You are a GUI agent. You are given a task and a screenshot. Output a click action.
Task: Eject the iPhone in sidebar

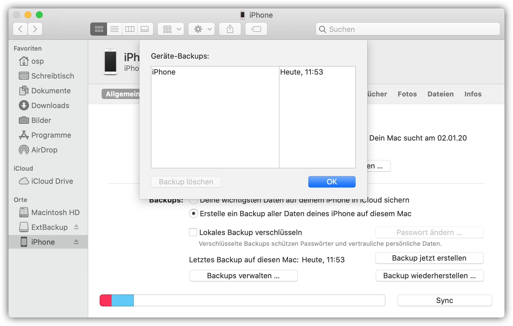pos(76,242)
